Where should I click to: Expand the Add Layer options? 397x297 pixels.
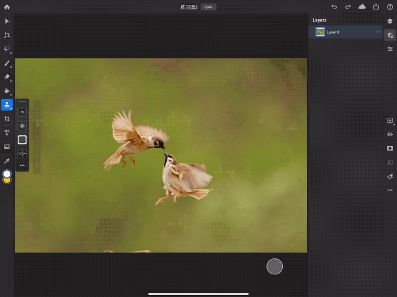[x=390, y=120]
